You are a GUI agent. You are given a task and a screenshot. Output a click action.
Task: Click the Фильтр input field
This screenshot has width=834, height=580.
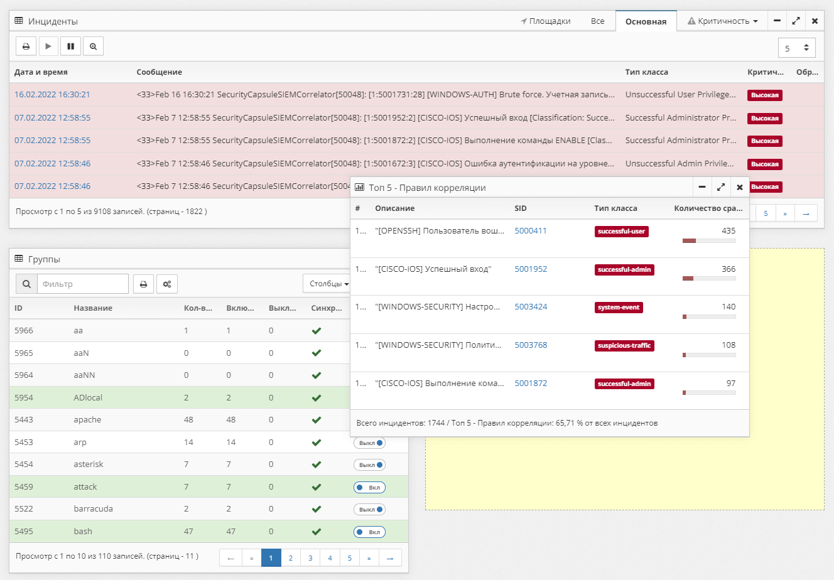pos(83,284)
